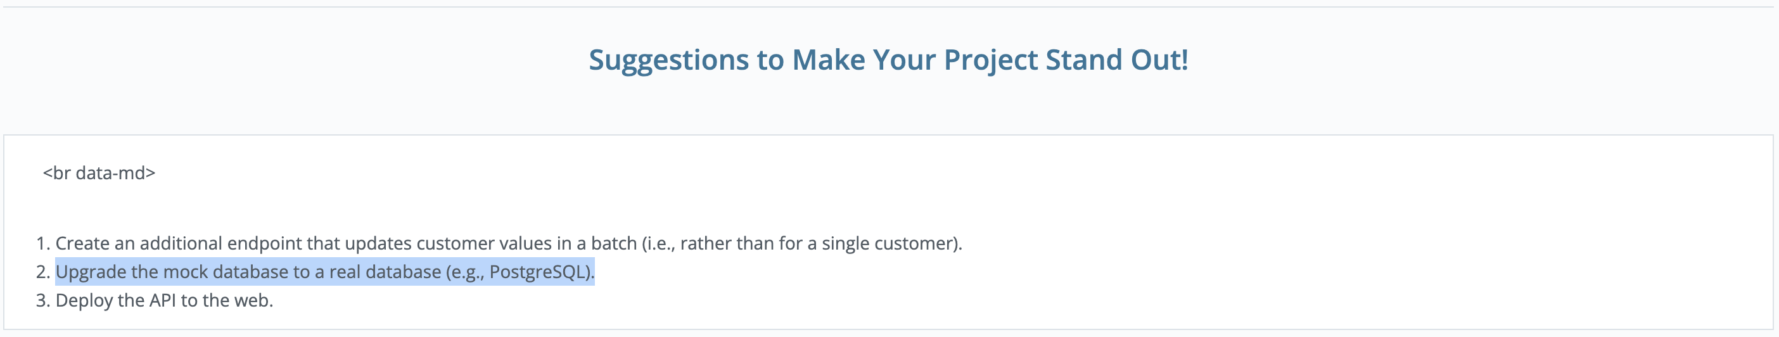Click the "<br data-md>" text line

[x=99, y=173]
